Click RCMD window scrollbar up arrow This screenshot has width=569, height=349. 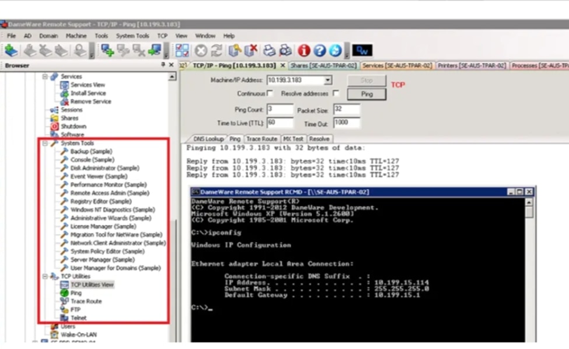(529, 202)
